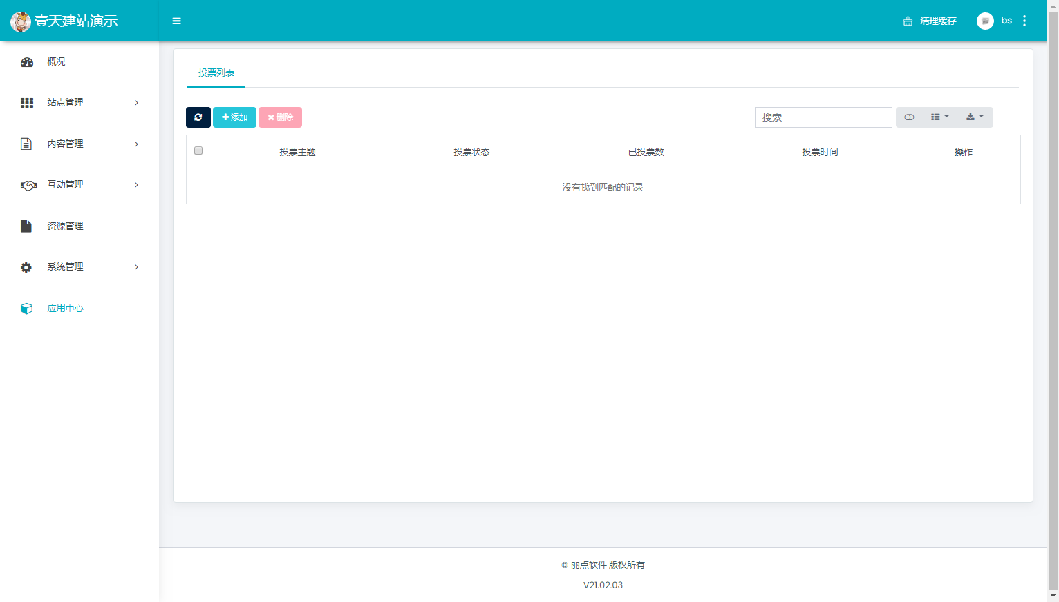Viewport: 1059px width, 602px height.
Task: Click the 系统管理 gear icon
Action: tap(26, 267)
